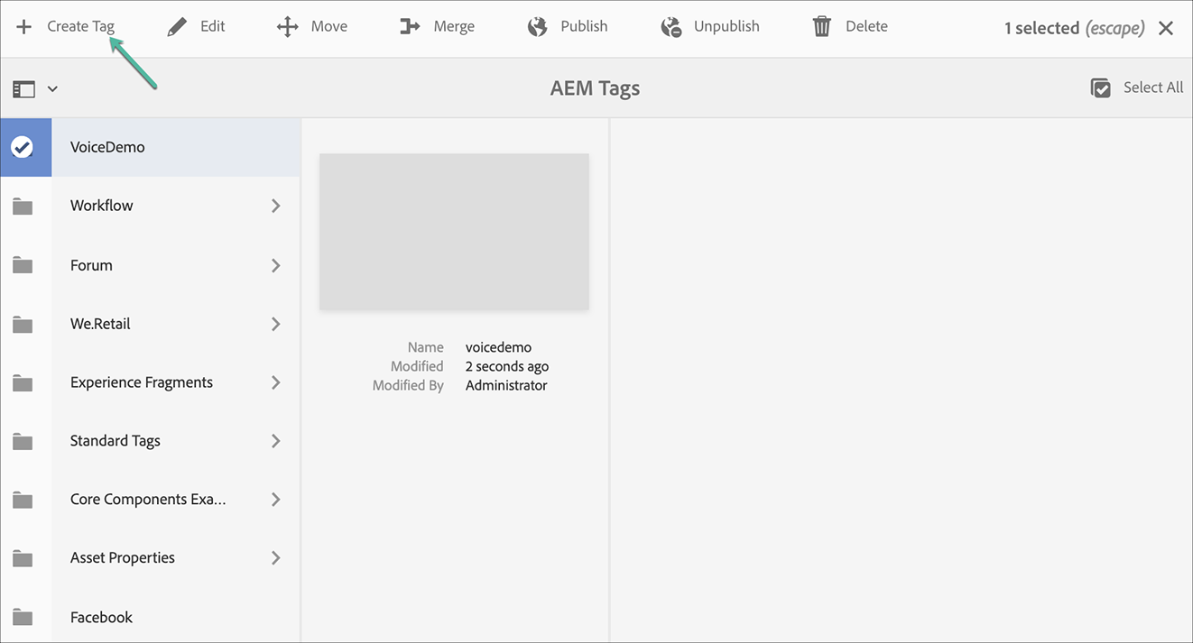This screenshot has width=1193, height=643.
Task: Click the Edit pencil icon
Action: click(177, 27)
